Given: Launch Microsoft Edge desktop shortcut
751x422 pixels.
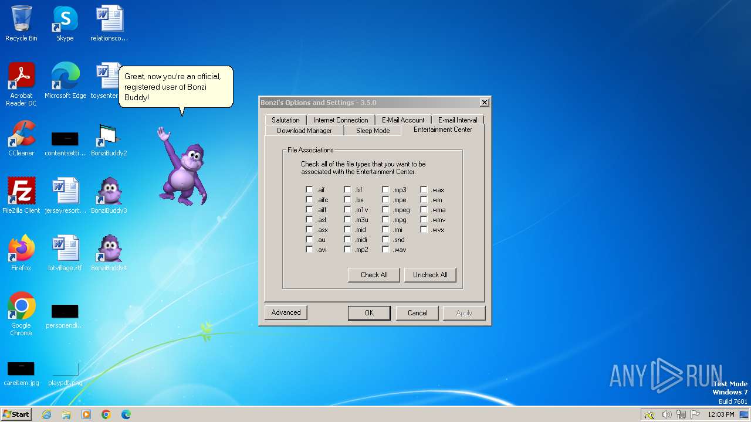Looking at the screenshot, I should coord(65,81).
